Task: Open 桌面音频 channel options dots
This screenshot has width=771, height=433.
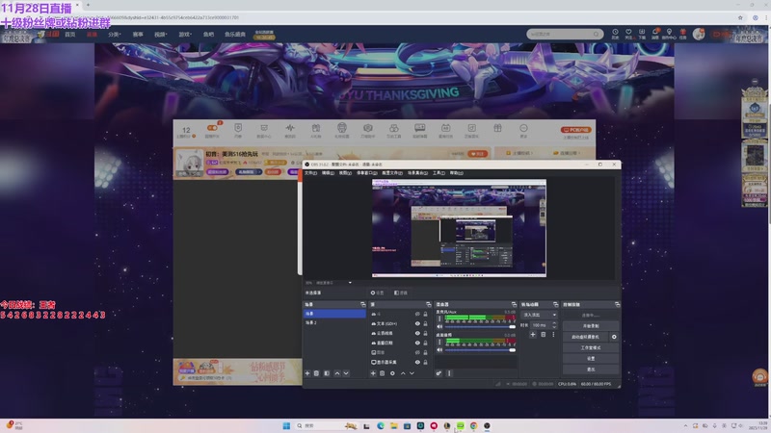Action: click(439, 343)
